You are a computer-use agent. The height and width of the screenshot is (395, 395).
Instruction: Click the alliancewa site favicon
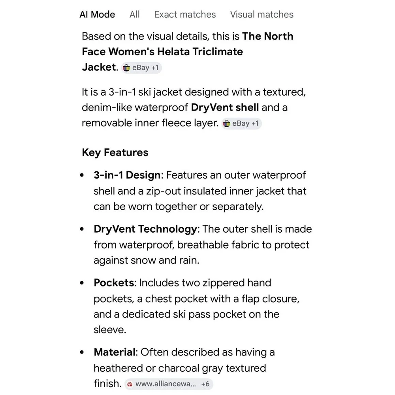[x=130, y=384]
